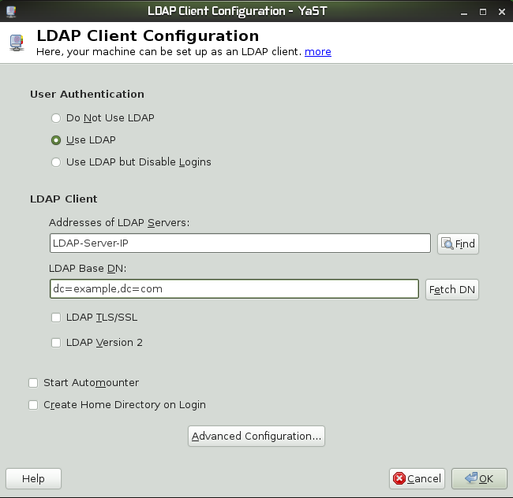The image size is (513, 498).
Task: Focus the Addresses of LDAP Servers field
Action: point(240,243)
